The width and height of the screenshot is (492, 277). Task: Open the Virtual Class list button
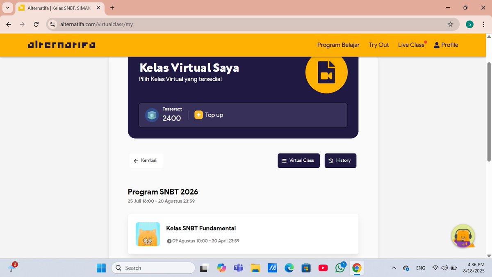tap(298, 160)
